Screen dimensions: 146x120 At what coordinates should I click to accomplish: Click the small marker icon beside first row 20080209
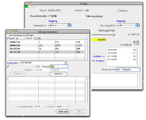click(8, 42)
